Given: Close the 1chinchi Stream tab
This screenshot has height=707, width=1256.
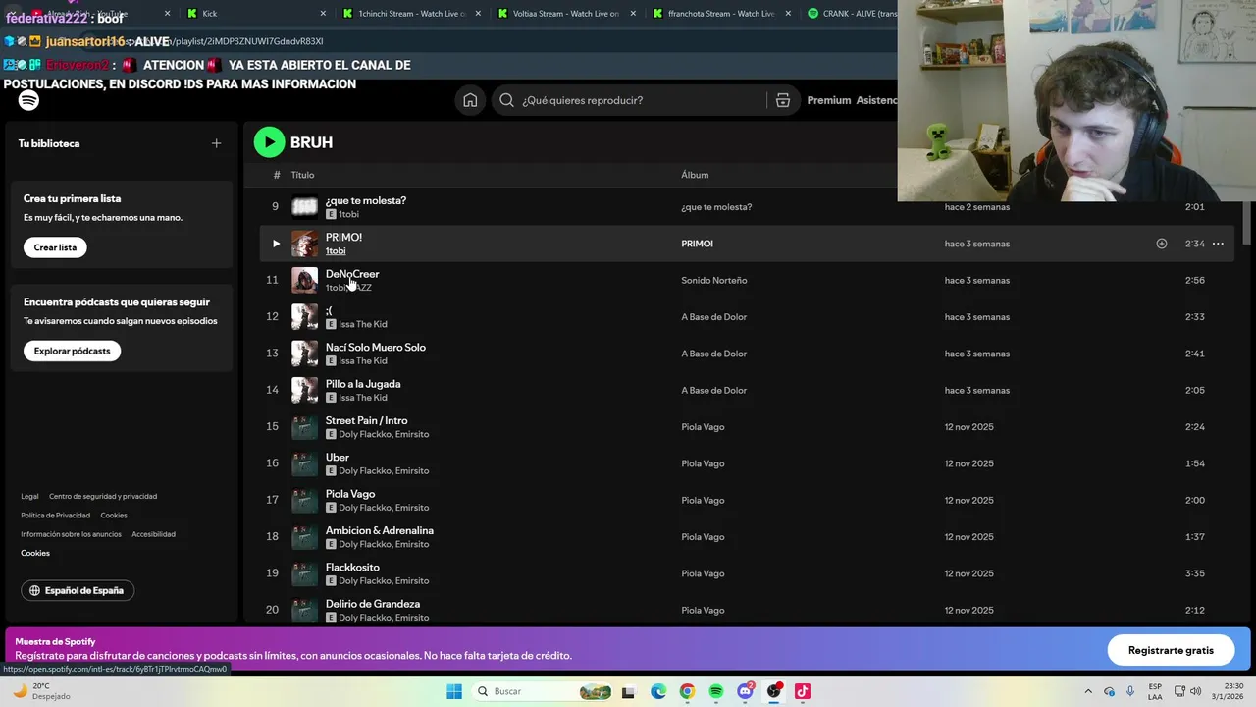Looking at the screenshot, I should click(x=477, y=14).
